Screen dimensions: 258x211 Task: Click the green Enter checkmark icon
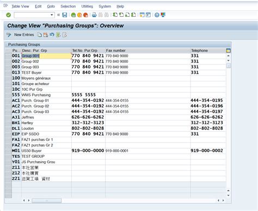pos(8,15)
